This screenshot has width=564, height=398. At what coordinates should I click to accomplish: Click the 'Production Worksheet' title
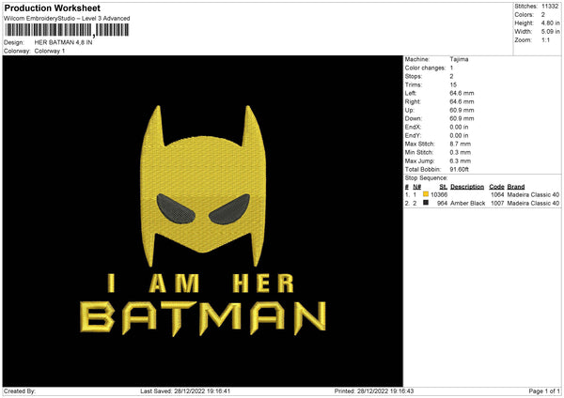coord(53,8)
